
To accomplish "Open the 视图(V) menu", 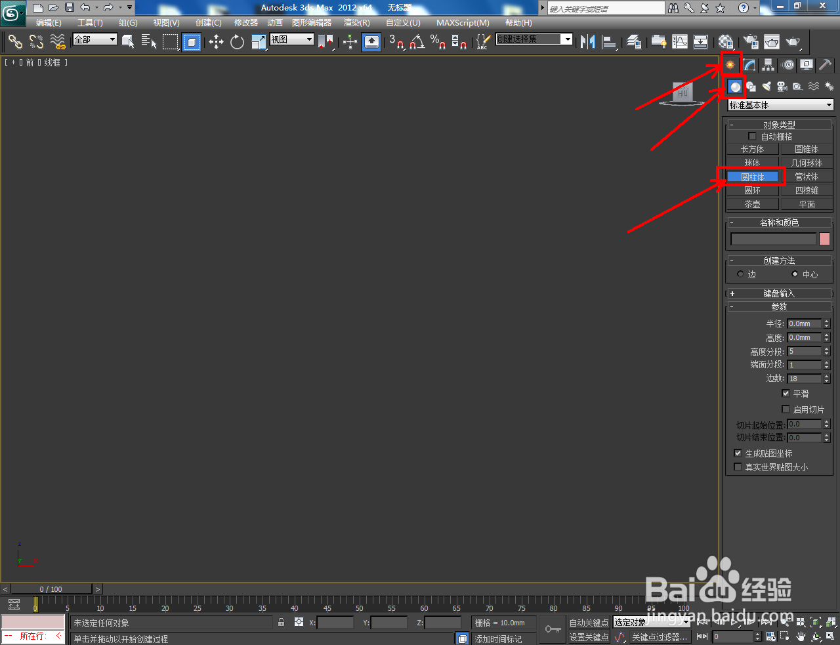I will pos(166,23).
